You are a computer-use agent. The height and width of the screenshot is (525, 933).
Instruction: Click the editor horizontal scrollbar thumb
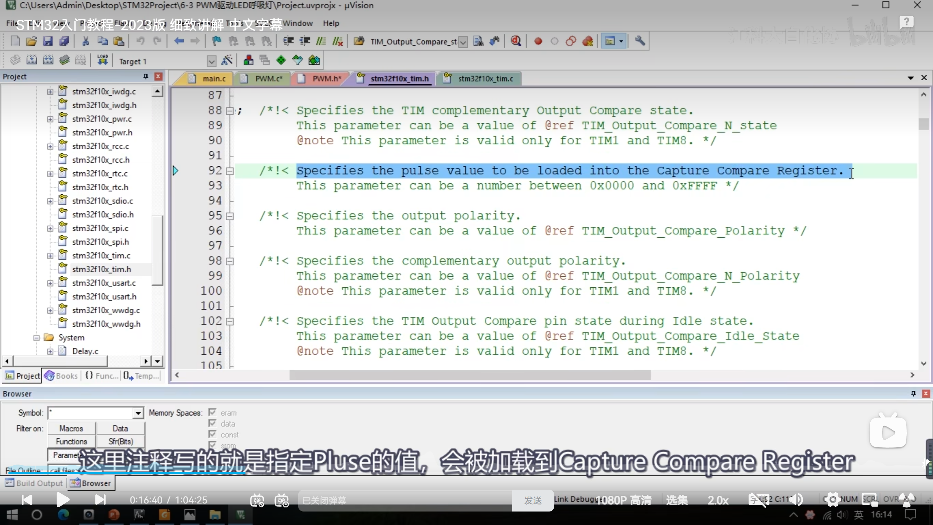tap(470, 375)
